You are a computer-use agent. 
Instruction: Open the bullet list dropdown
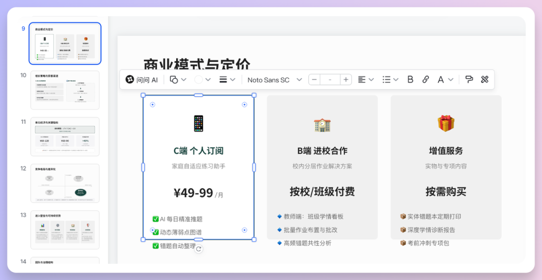coord(390,80)
